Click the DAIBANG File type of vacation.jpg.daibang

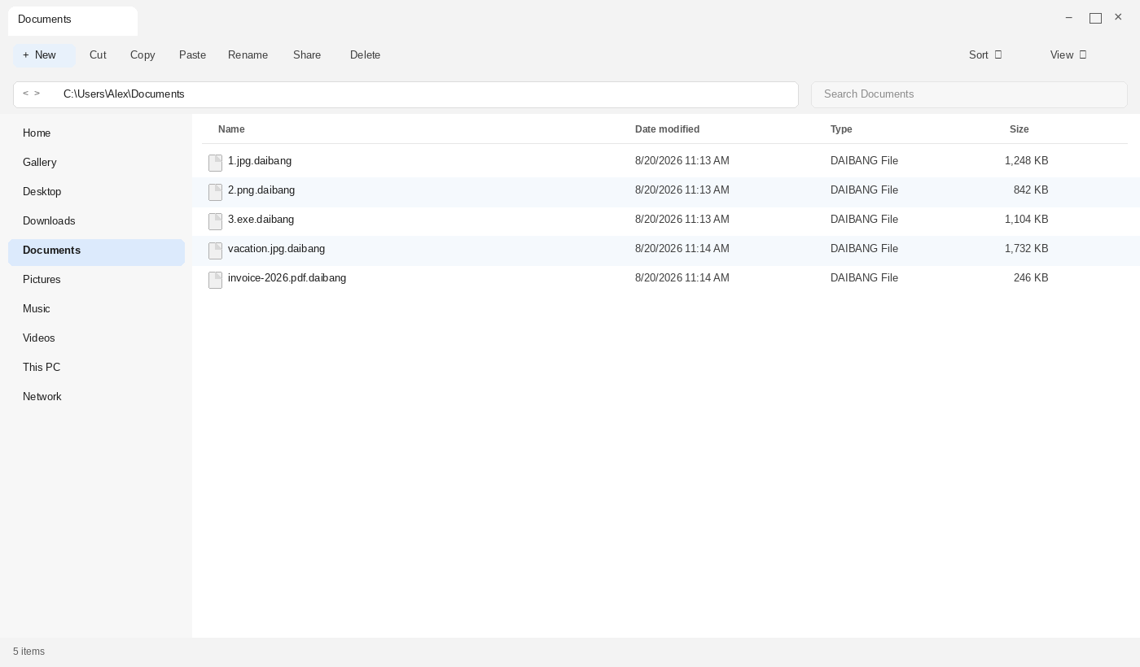pyautogui.click(x=864, y=249)
